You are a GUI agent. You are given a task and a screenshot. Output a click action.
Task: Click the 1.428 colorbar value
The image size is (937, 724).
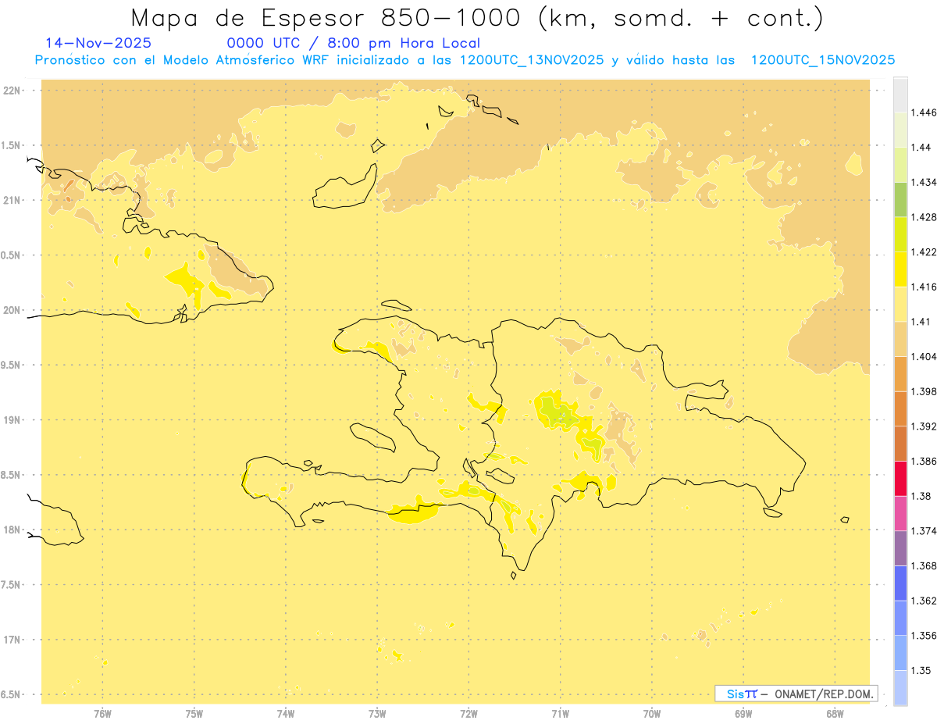[923, 217]
